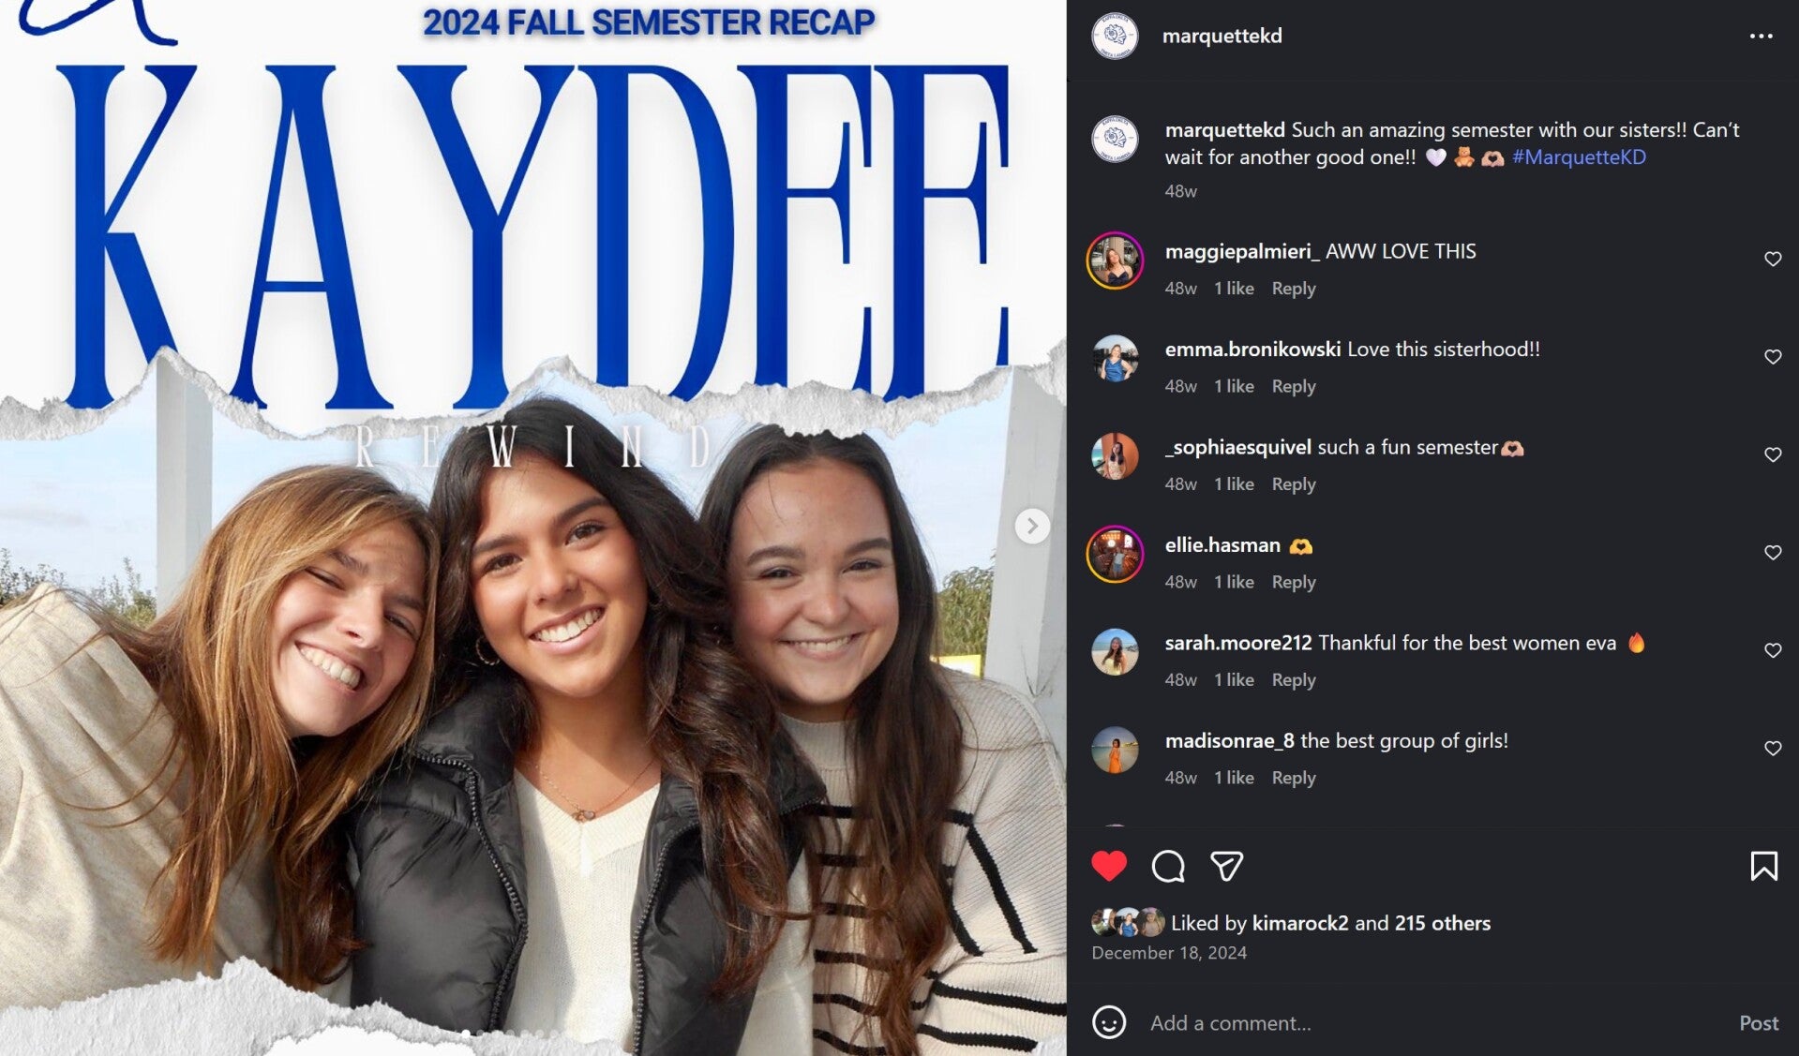Click the marquettekd header avatar icon
This screenshot has height=1056, width=1799.
tap(1115, 37)
